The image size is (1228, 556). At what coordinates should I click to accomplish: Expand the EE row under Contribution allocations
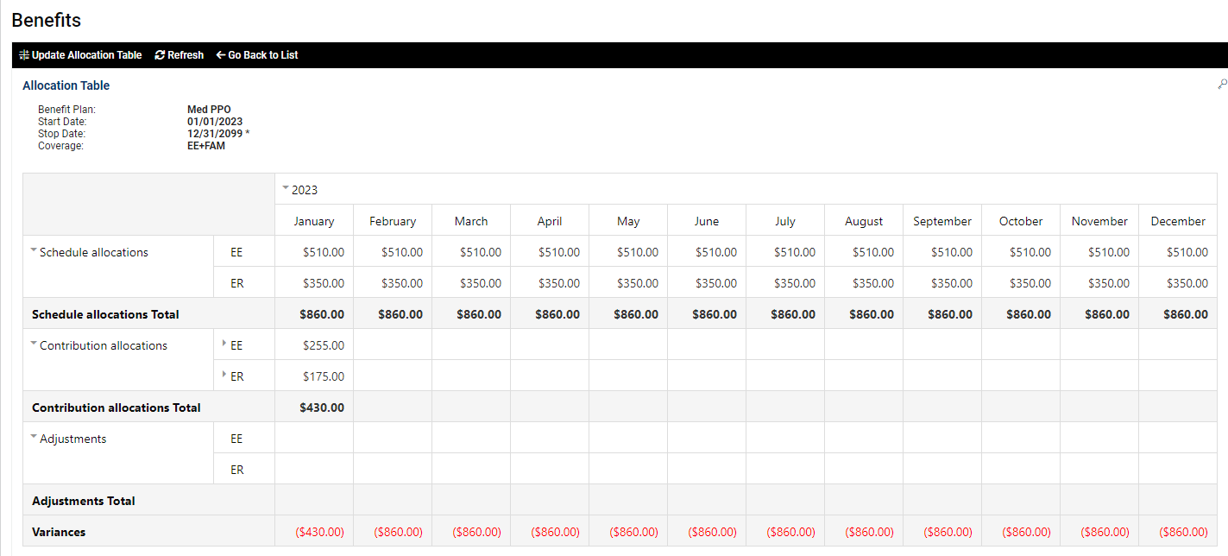(x=224, y=344)
